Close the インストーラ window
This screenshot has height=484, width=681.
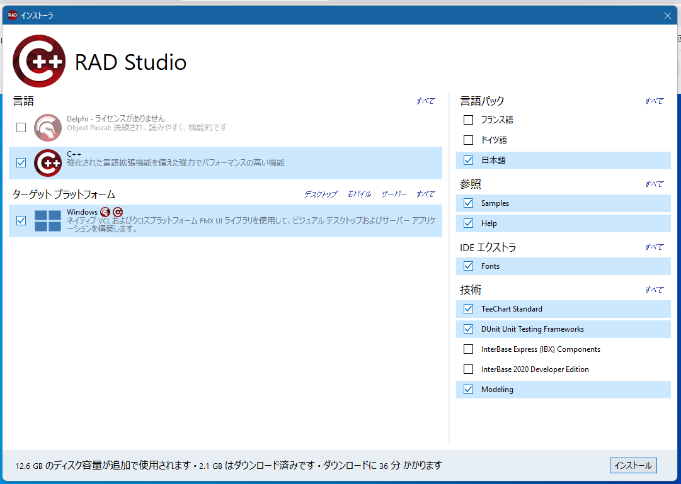pos(668,16)
